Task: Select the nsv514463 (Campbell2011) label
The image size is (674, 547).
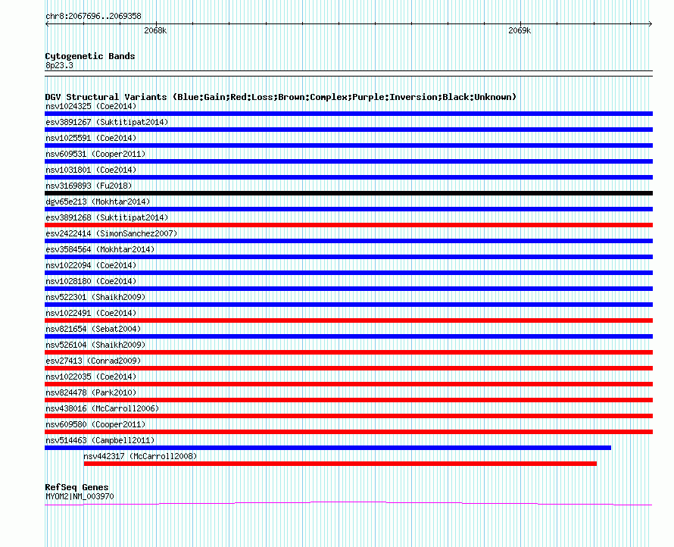Action: (100, 440)
